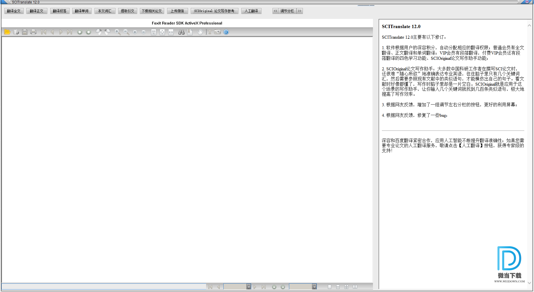Image resolution: width=534 pixels, height=292 pixels.
Task: Click 本文词汇 button
Action: [x=105, y=11]
